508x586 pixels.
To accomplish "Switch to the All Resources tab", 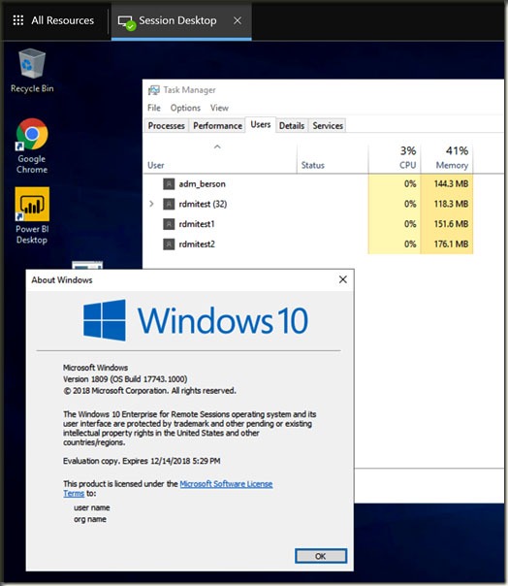I will pyautogui.click(x=53, y=20).
